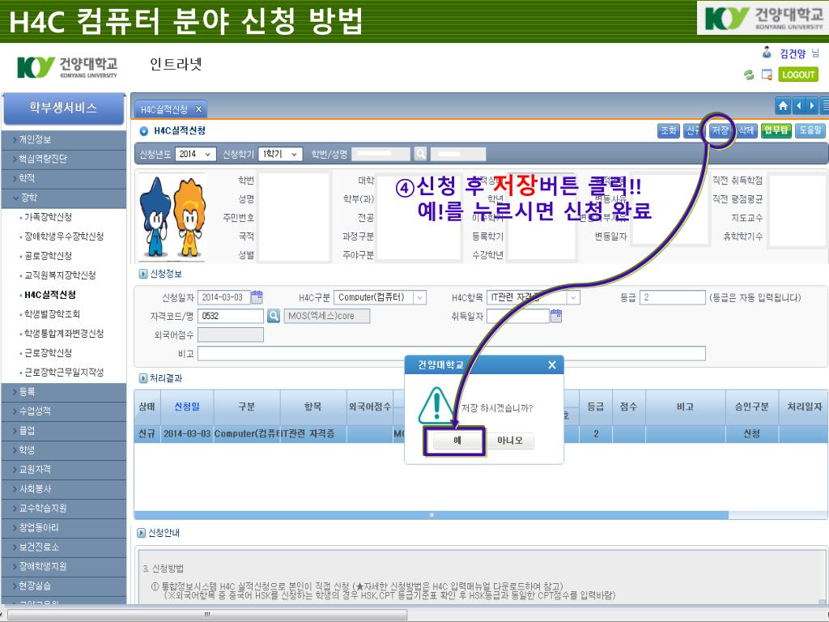Click the 신청일자 date field
This screenshot has height=622, width=829.
(223, 297)
